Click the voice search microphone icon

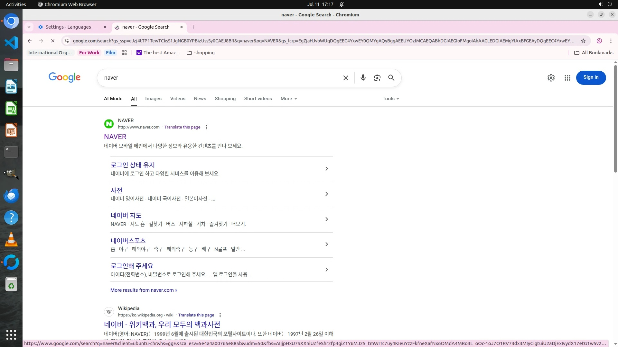[363, 78]
